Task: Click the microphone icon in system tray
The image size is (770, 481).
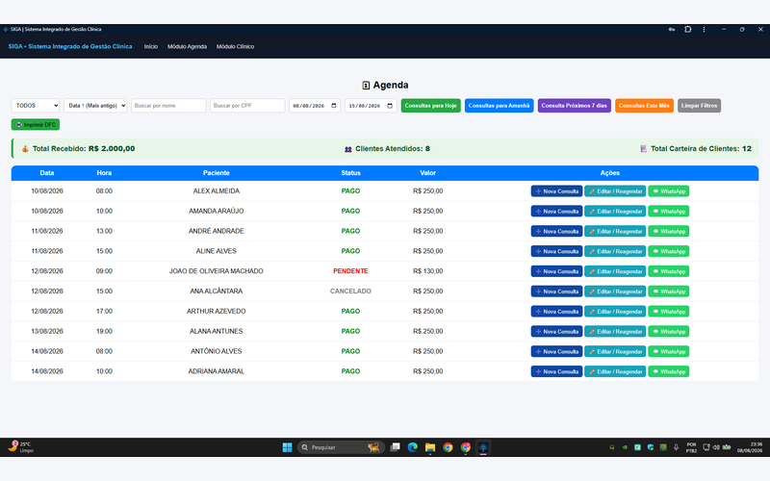Action: [676, 447]
